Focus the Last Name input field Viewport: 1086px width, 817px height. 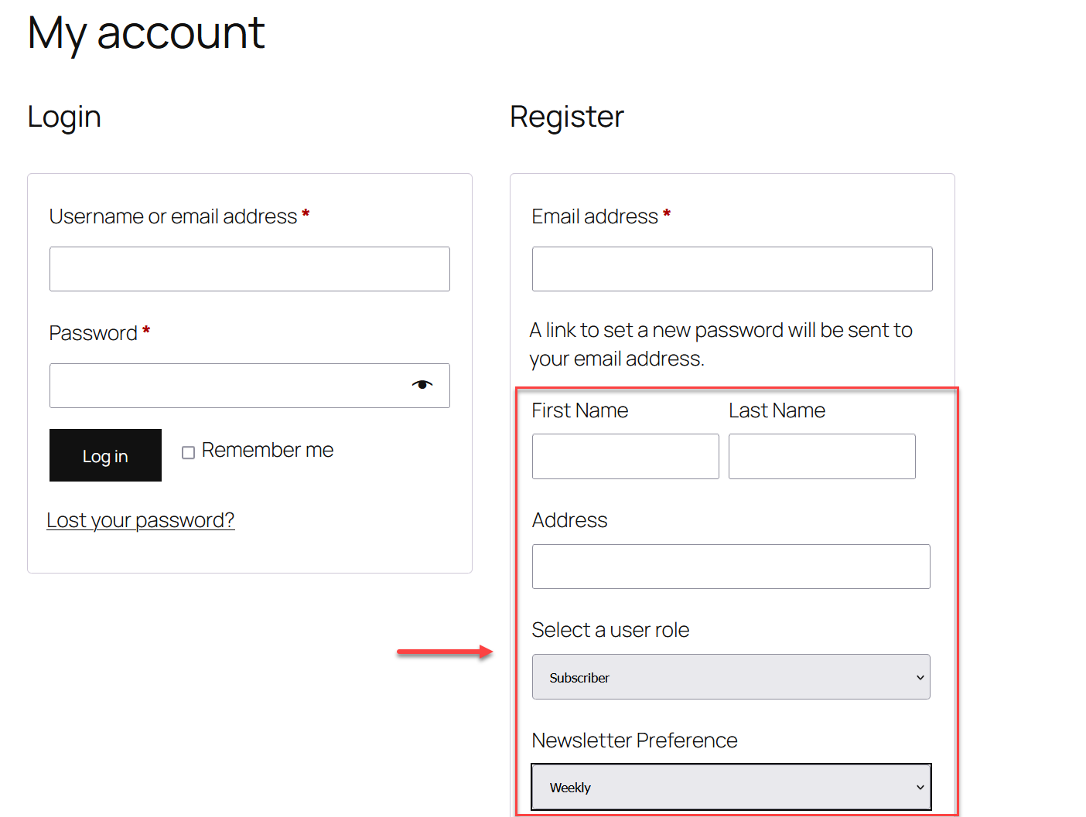click(821, 456)
